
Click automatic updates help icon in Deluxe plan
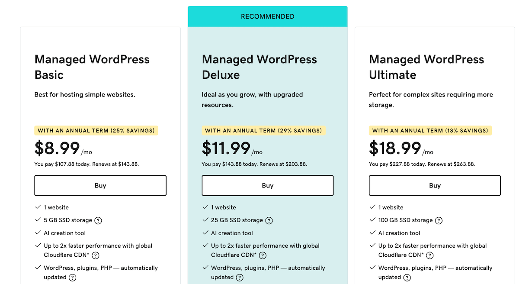pyautogui.click(x=240, y=278)
